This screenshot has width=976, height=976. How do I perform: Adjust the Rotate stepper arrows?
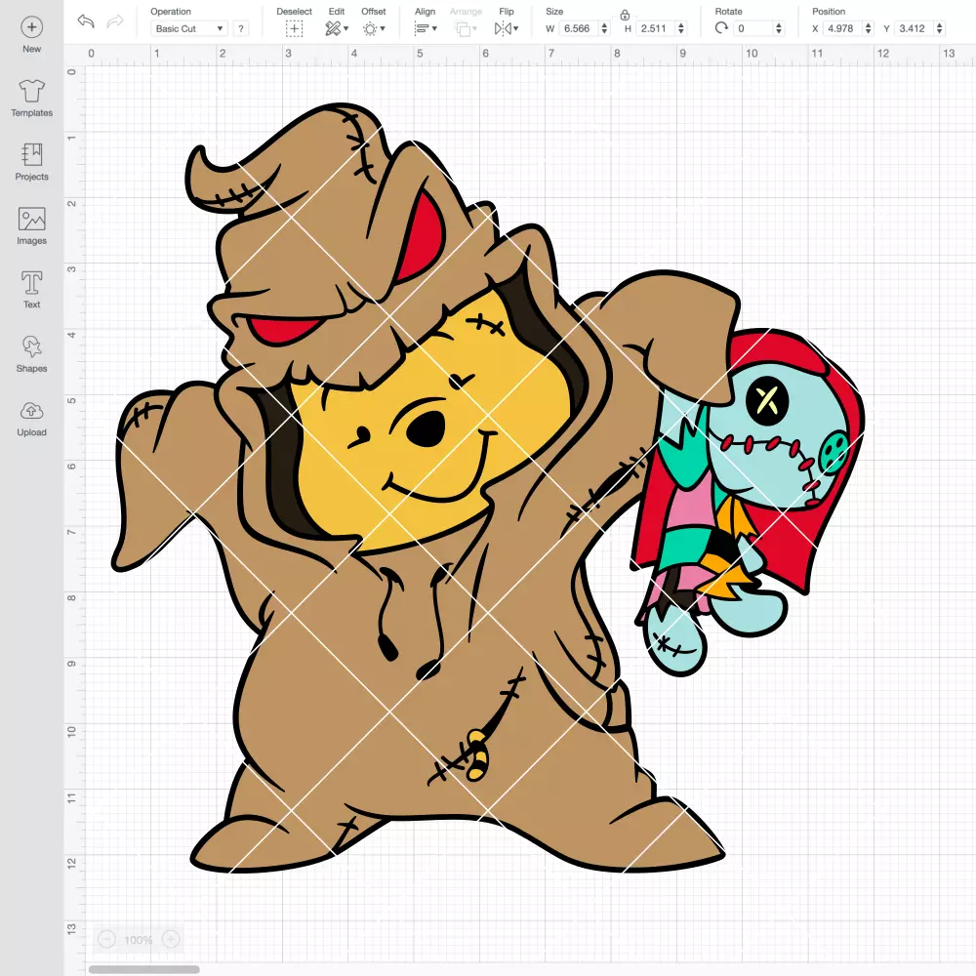coord(779,28)
